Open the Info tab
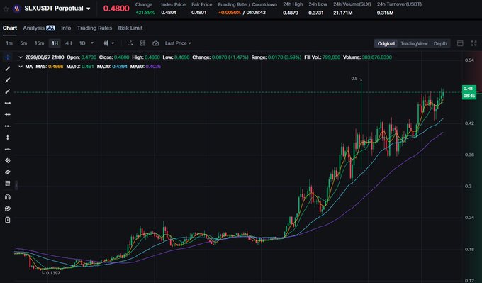 [66, 28]
